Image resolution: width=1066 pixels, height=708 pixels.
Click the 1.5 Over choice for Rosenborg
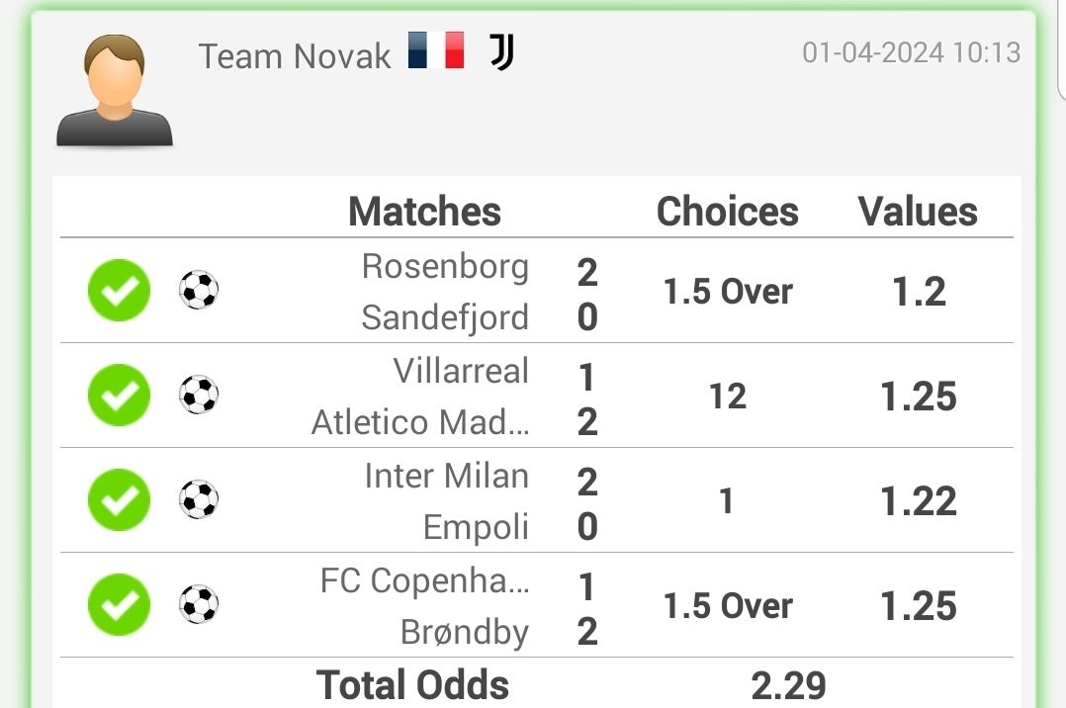click(728, 292)
